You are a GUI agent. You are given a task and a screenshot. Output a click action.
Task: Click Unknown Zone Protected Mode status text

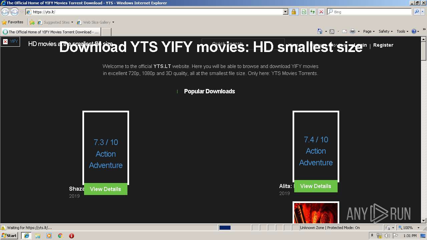(330, 228)
